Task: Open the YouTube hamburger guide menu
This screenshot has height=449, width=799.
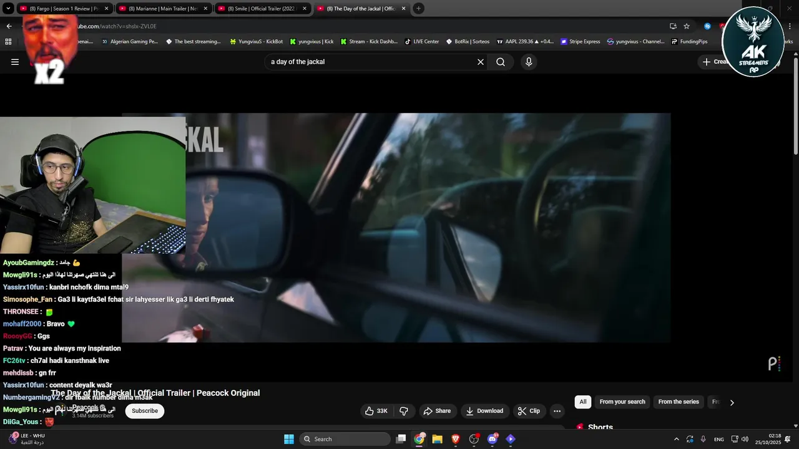Action: [x=15, y=62]
